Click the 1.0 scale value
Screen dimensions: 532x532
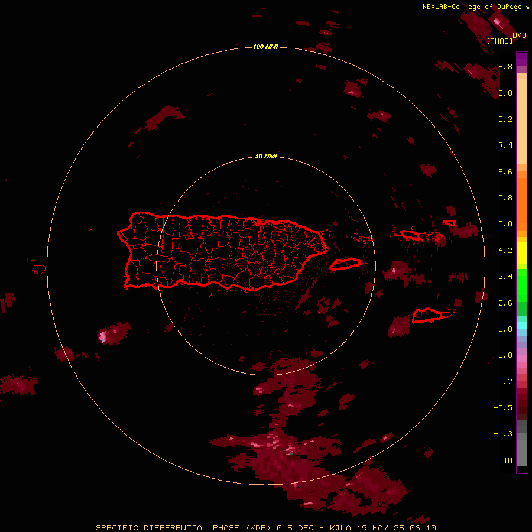coord(505,355)
